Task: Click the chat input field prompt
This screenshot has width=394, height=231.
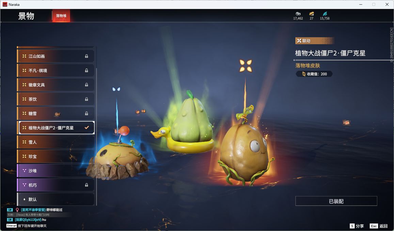Action: click(27, 226)
